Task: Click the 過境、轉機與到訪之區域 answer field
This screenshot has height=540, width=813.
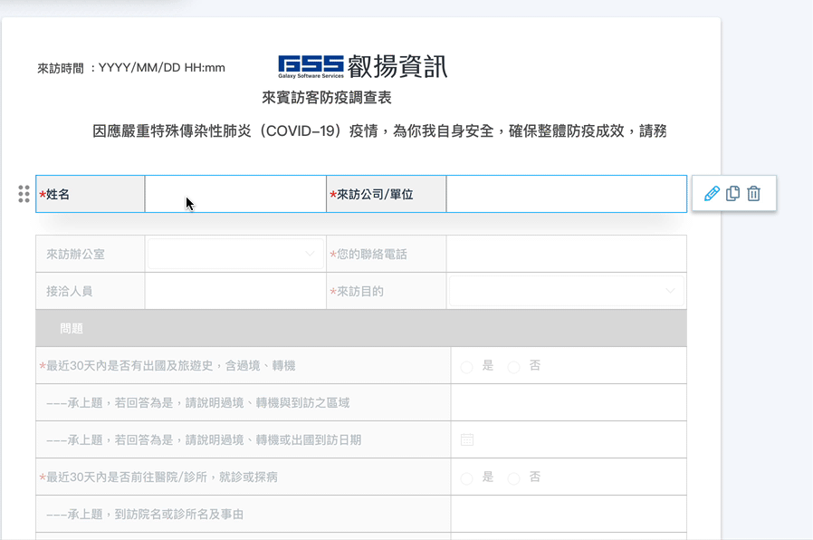Action: pos(569,403)
